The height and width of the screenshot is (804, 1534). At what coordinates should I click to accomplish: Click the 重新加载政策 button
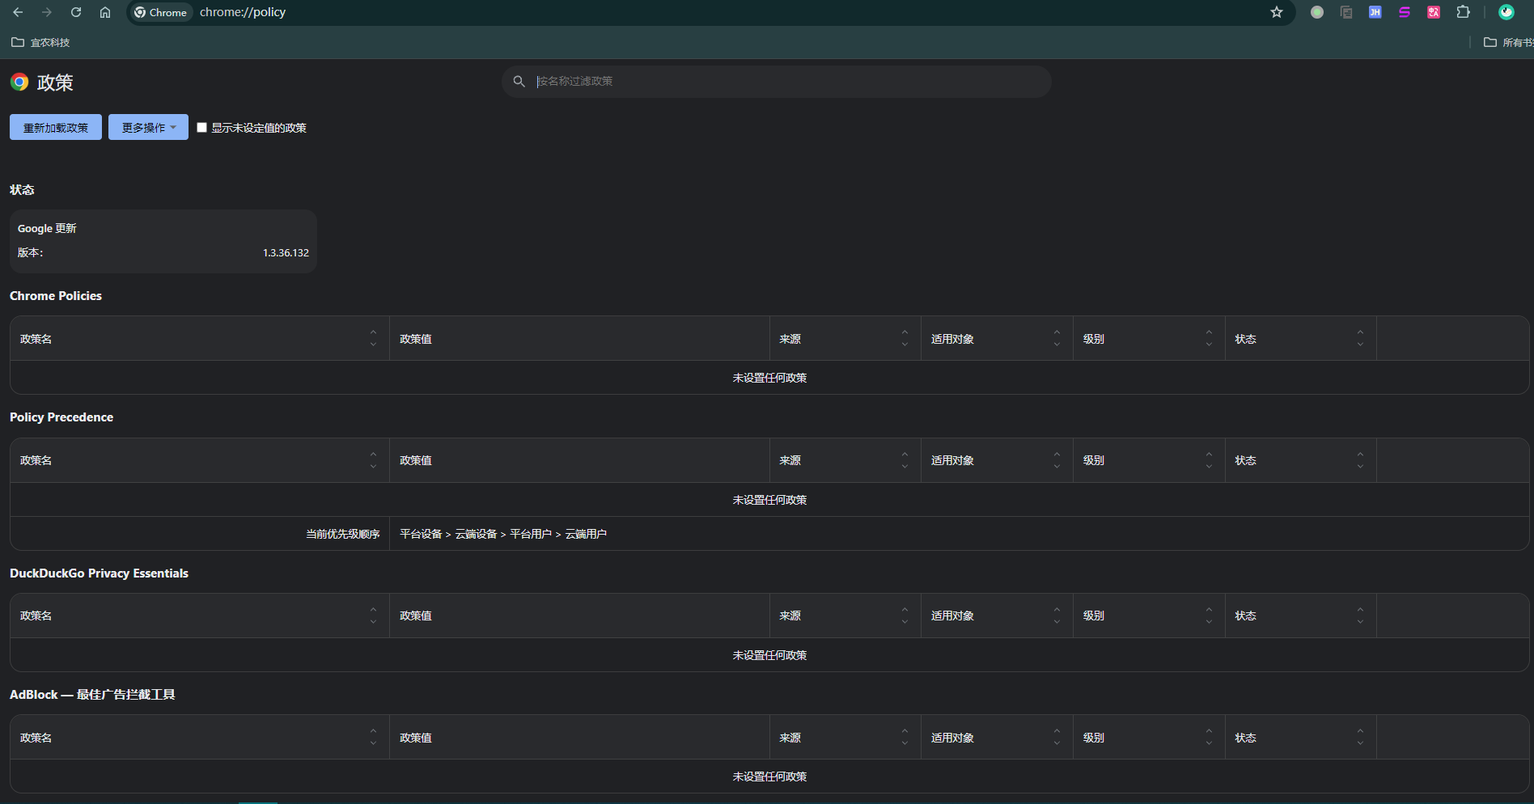(x=56, y=127)
